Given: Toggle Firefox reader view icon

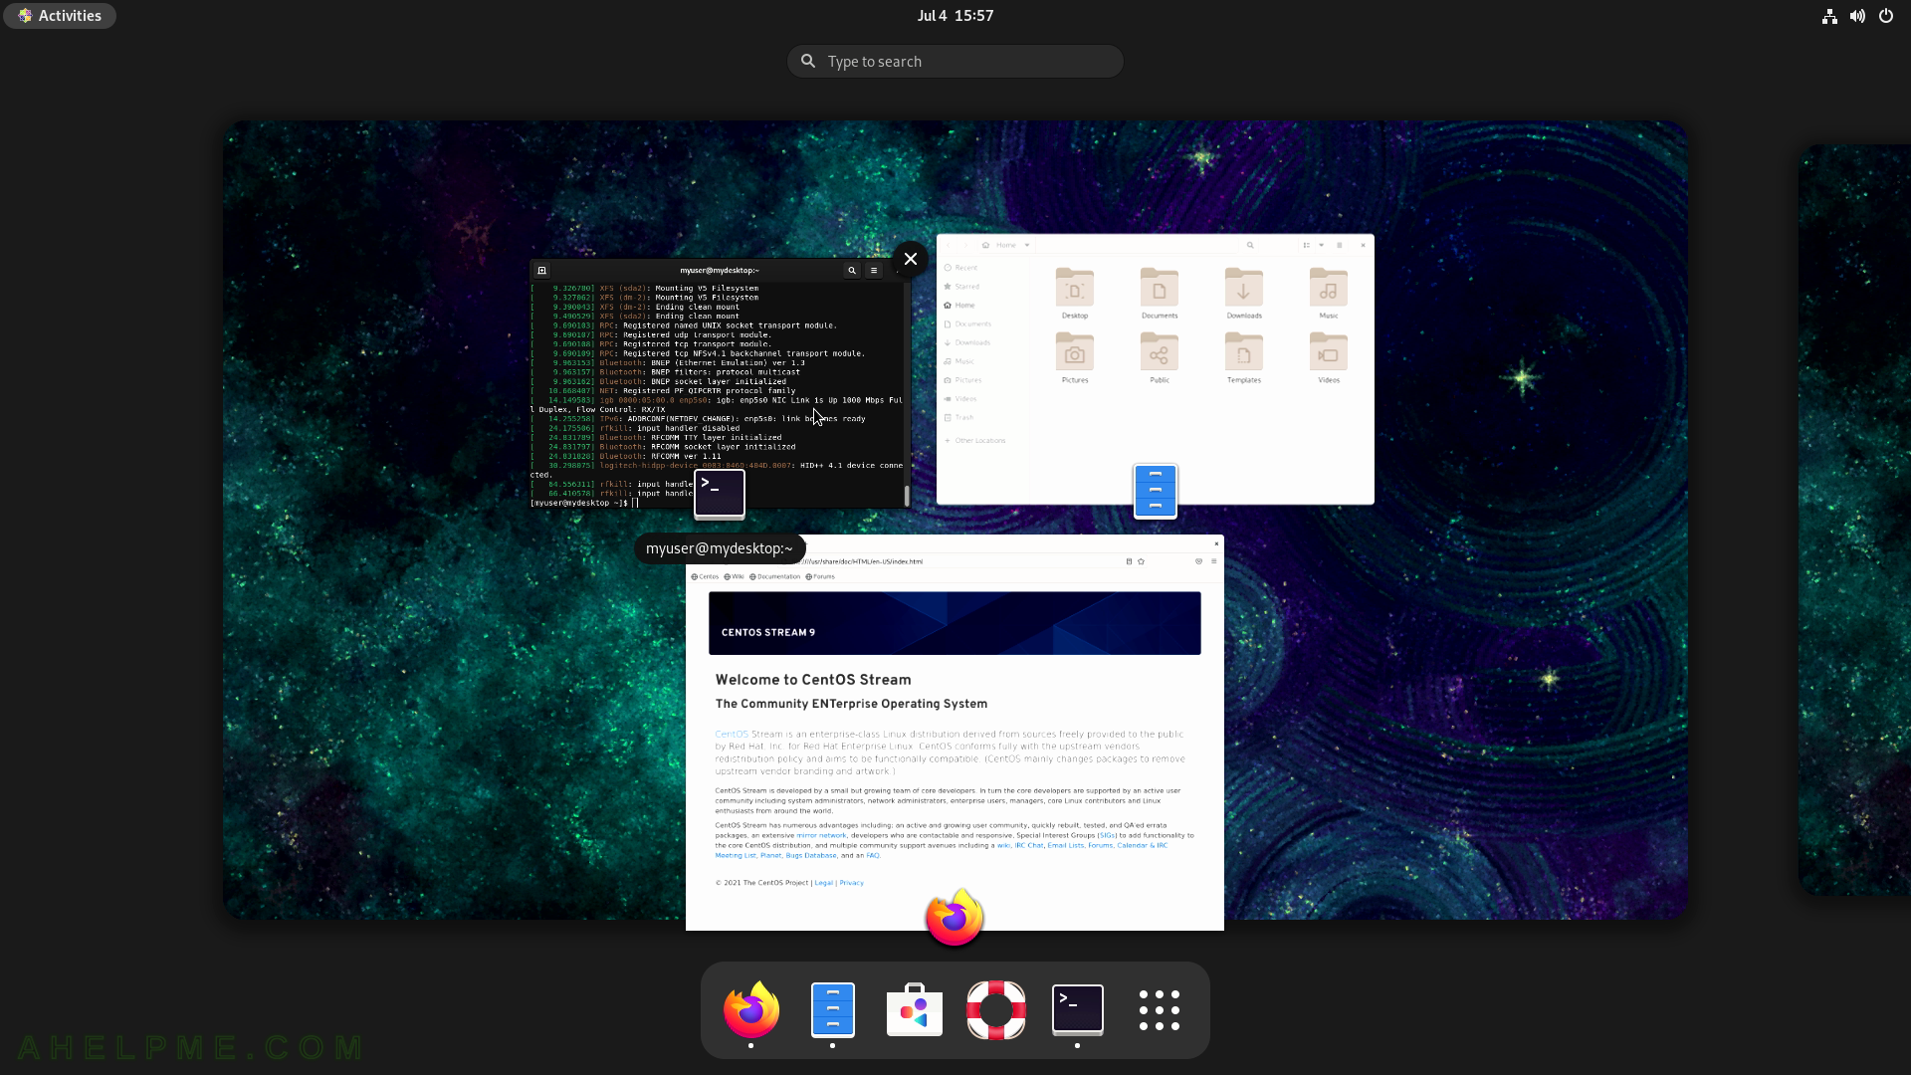Looking at the screenshot, I should point(1129,561).
